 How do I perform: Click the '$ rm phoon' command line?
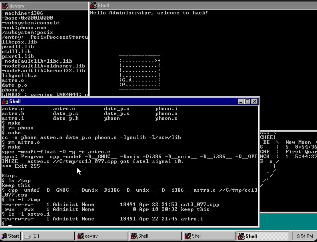point(18,128)
